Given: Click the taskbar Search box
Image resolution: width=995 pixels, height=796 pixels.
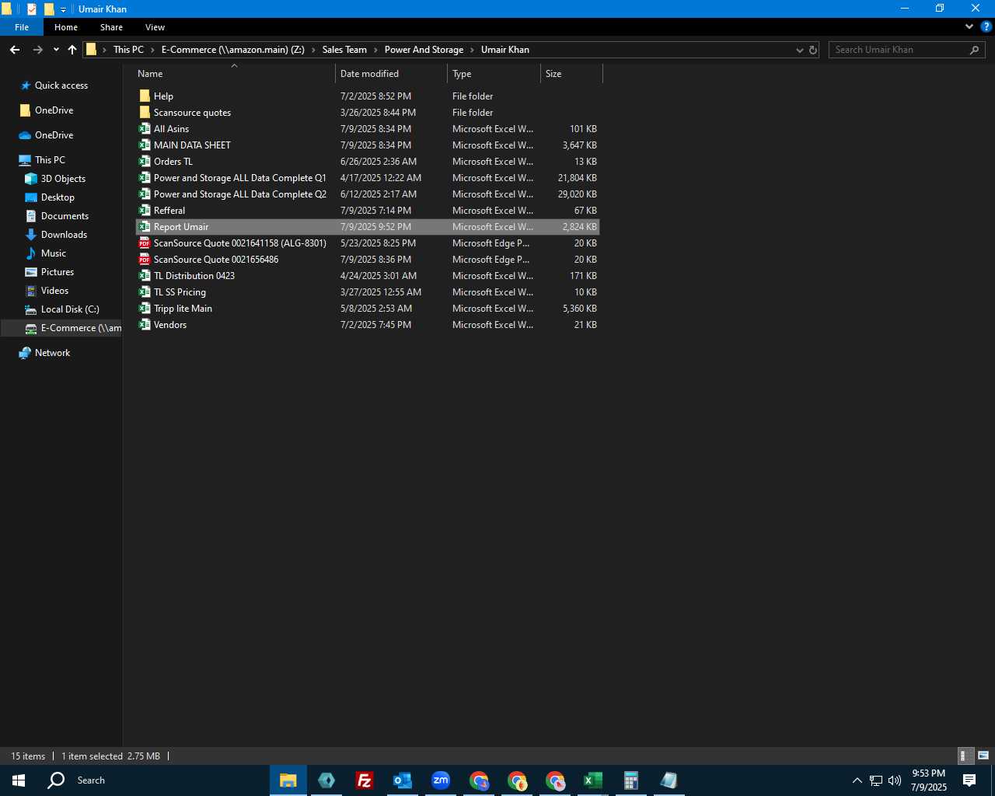Looking at the screenshot, I should click(92, 780).
